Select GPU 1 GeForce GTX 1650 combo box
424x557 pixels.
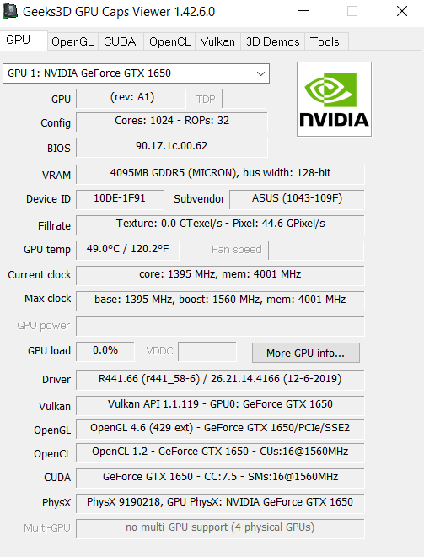click(x=136, y=73)
